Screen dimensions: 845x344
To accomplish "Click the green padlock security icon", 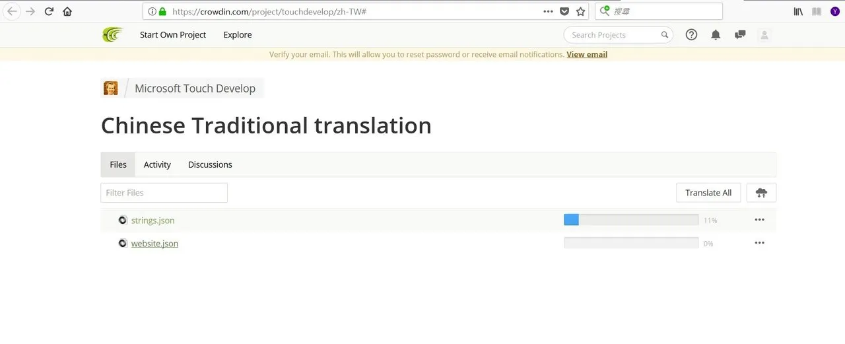I will 162,11.
